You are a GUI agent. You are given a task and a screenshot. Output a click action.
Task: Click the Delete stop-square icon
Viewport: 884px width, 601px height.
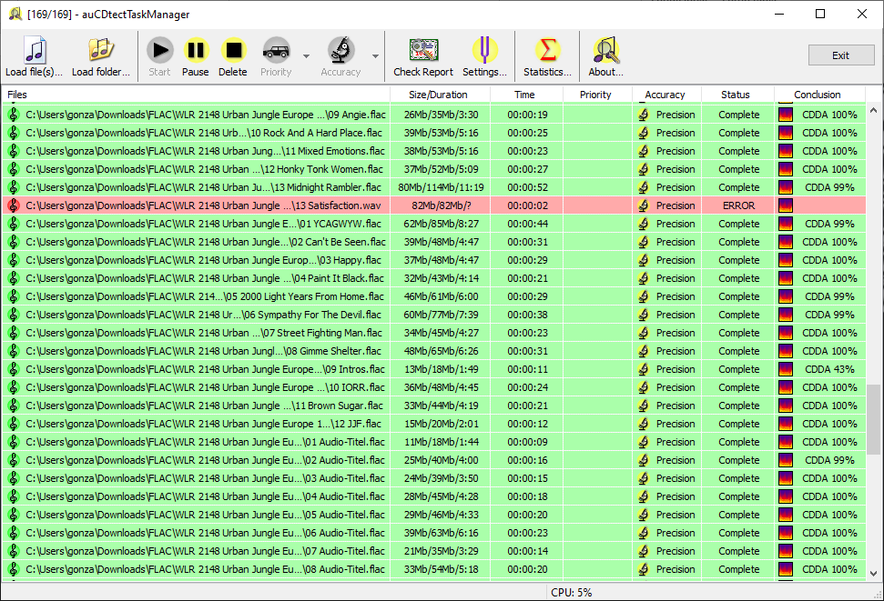point(233,50)
